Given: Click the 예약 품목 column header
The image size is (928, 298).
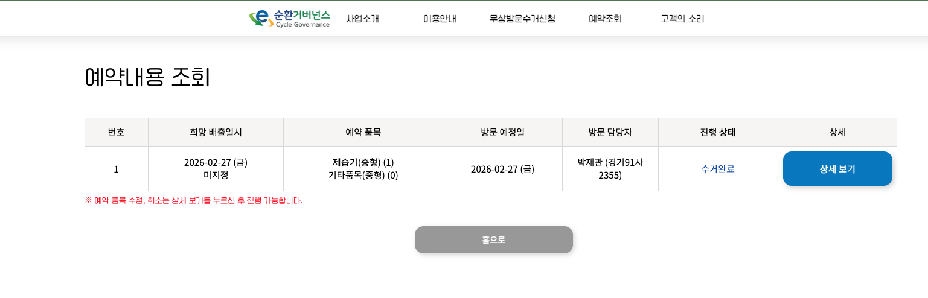Looking at the screenshot, I should [363, 132].
